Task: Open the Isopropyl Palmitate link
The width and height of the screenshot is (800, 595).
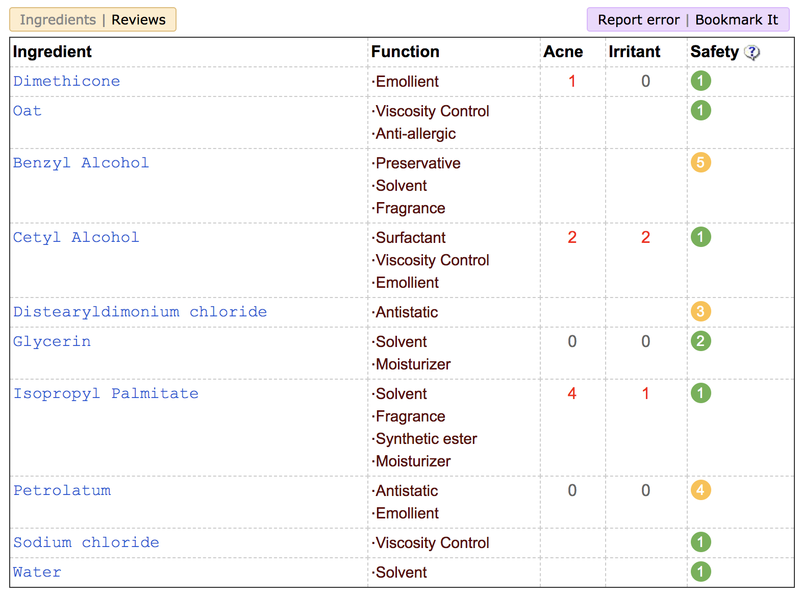Action: coord(106,393)
